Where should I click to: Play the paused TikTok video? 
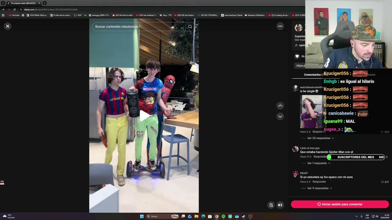pyautogui.click(x=144, y=116)
